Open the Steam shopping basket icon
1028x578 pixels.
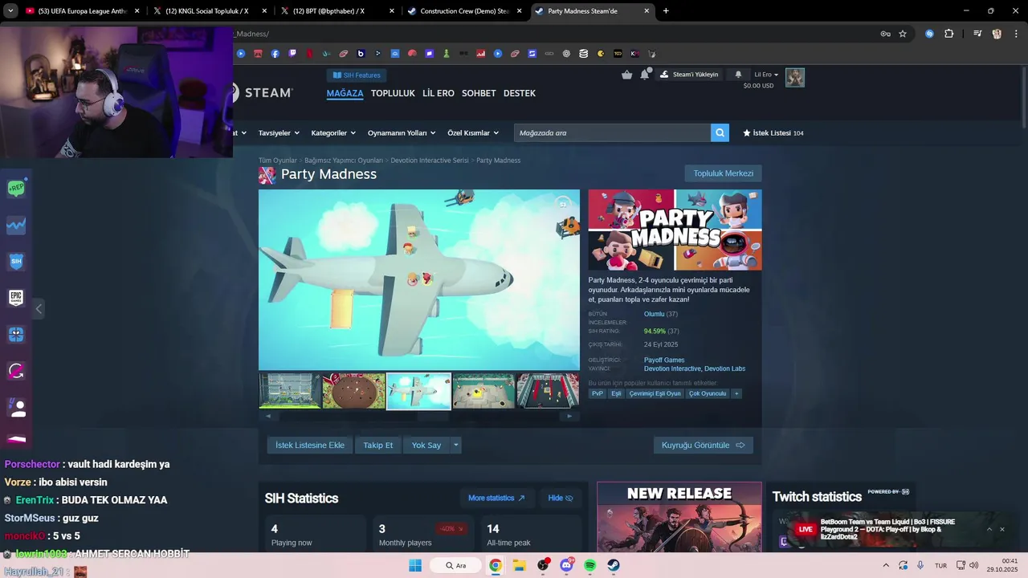pos(627,75)
